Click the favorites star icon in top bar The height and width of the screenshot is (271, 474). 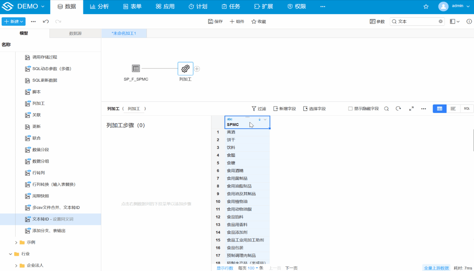pyautogui.click(x=426, y=7)
